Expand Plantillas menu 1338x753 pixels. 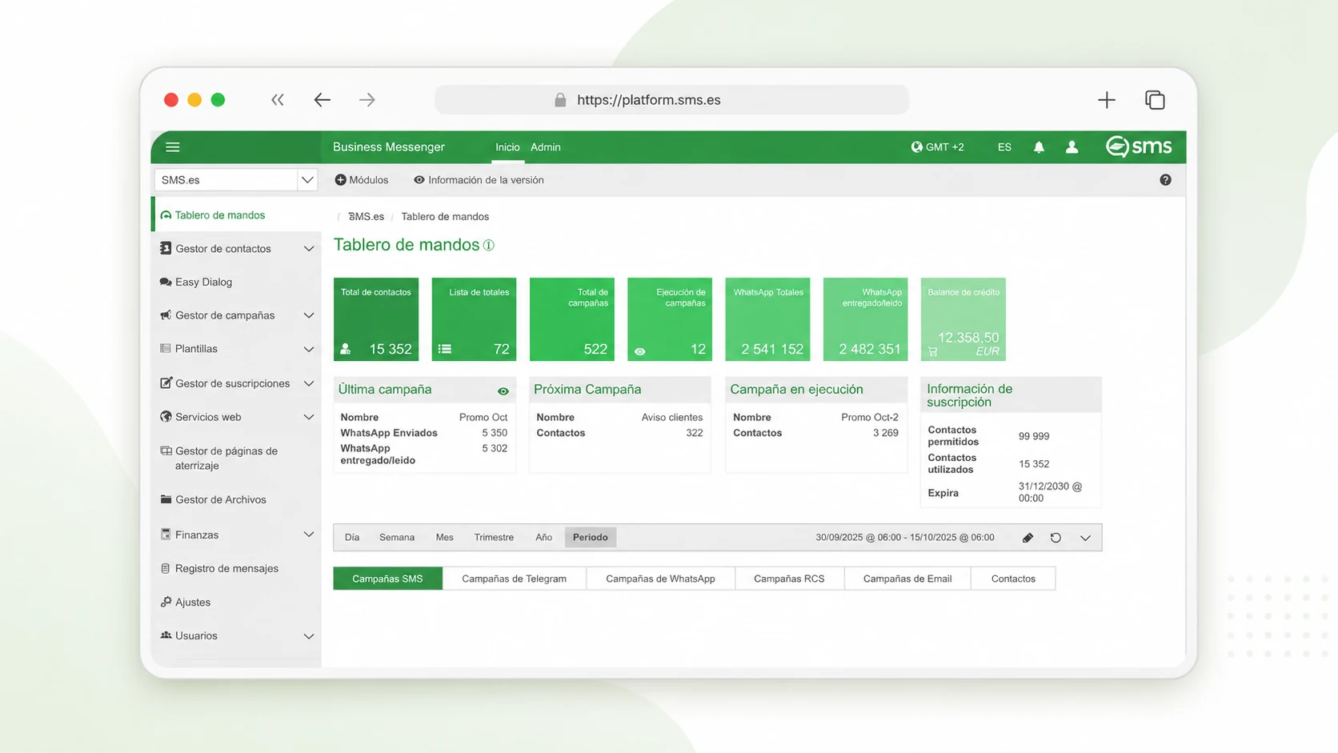point(309,349)
